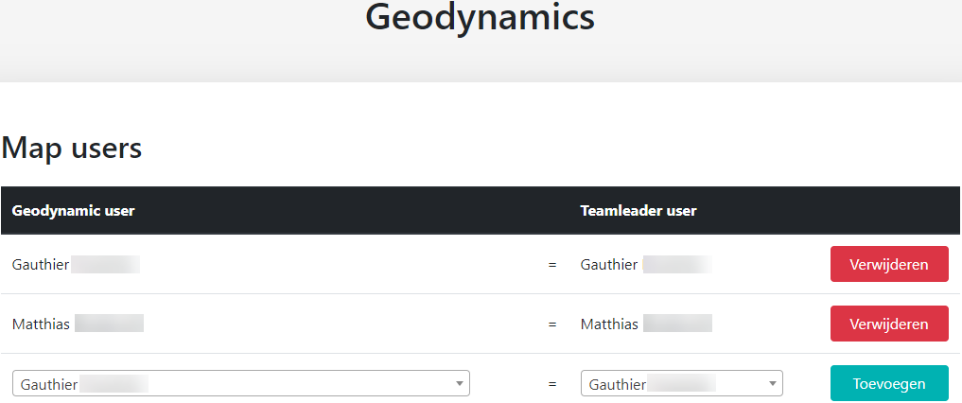This screenshot has height=403, width=962.
Task: Click the equals sign in the Gauthier row
Action: [552, 265]
